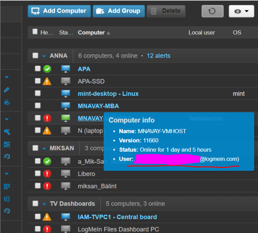
Task: Click LogMeIn Files Dashboard PC alert icon
Action: [x=47, y=229]
